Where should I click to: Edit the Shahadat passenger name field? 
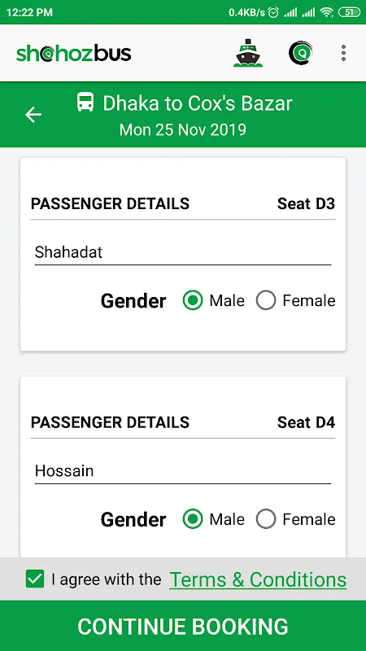182,252
